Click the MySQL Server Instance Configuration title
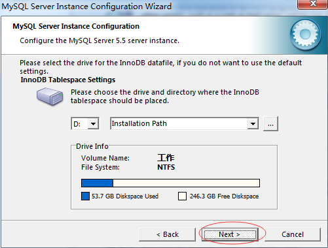The image size is (328, 248). (x=76, y=26)
